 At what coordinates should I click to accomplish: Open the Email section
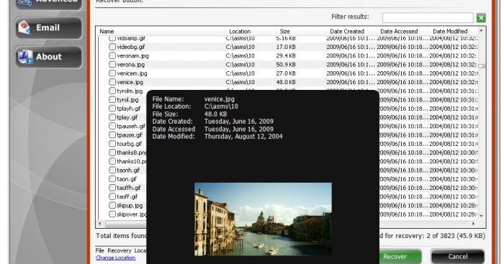48,28
